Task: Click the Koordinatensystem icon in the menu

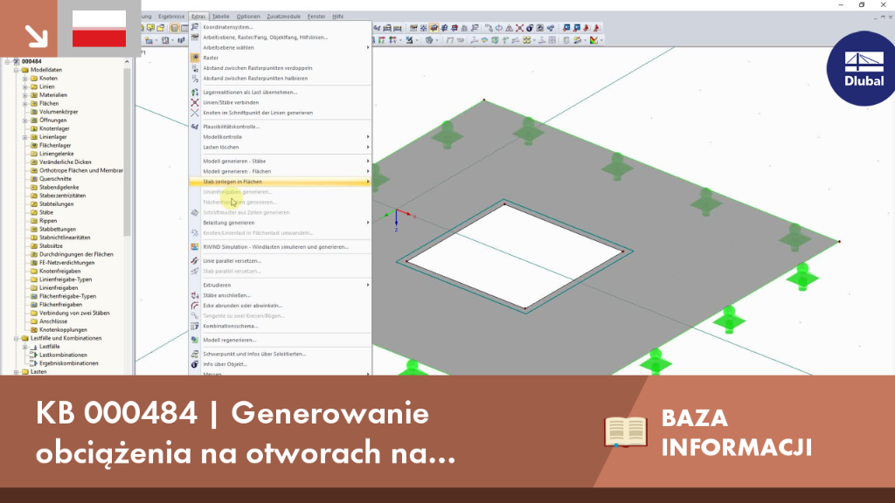Action: pyautogui.click(x=195, y=27)
